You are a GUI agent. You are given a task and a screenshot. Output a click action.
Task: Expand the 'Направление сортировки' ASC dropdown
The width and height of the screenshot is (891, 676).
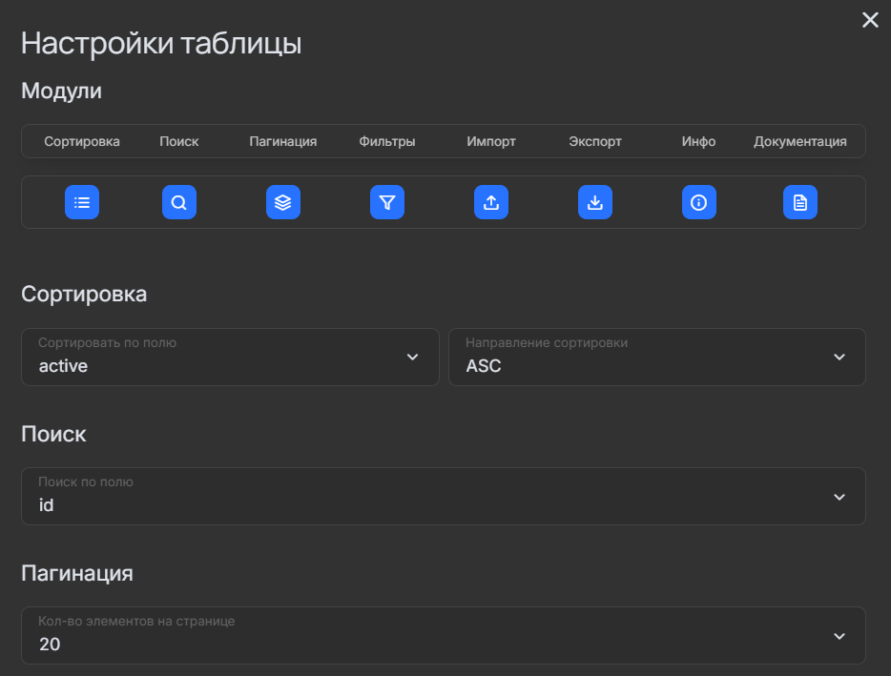(x=656, y=358)
